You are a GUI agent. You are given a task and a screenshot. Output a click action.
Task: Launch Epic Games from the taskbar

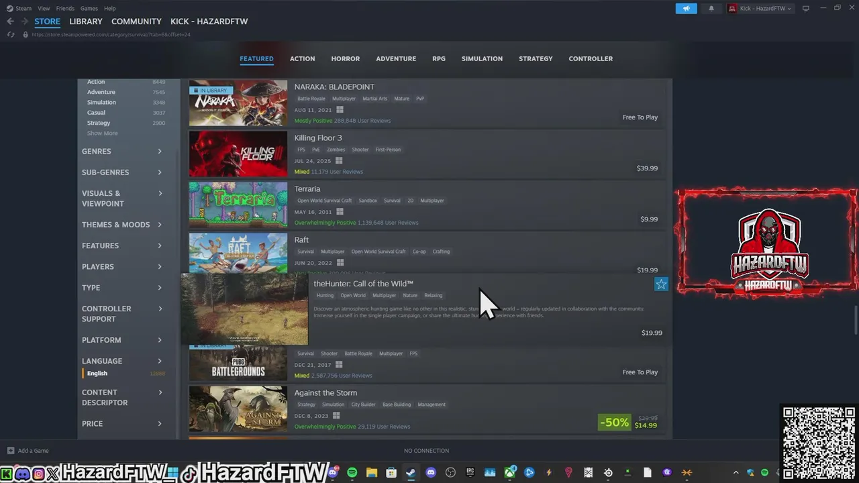click(470, 473)
